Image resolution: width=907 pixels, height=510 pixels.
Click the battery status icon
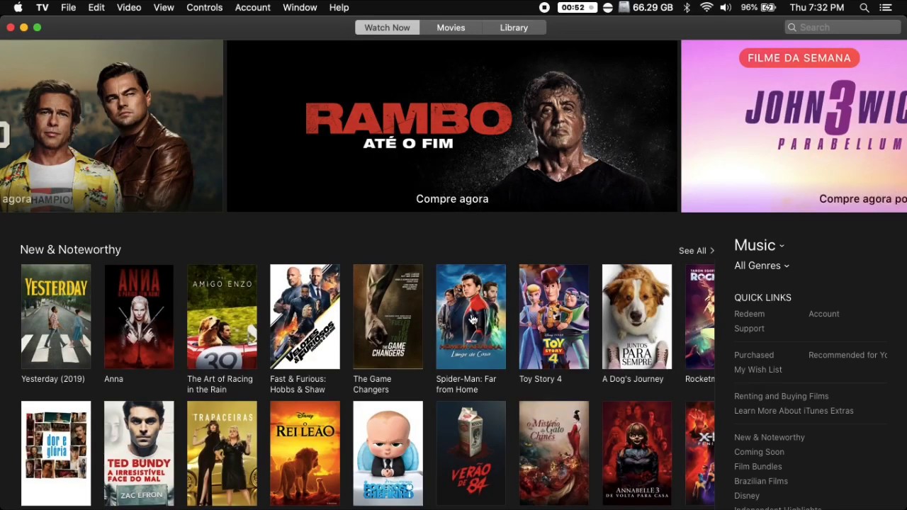coord(769,8)
